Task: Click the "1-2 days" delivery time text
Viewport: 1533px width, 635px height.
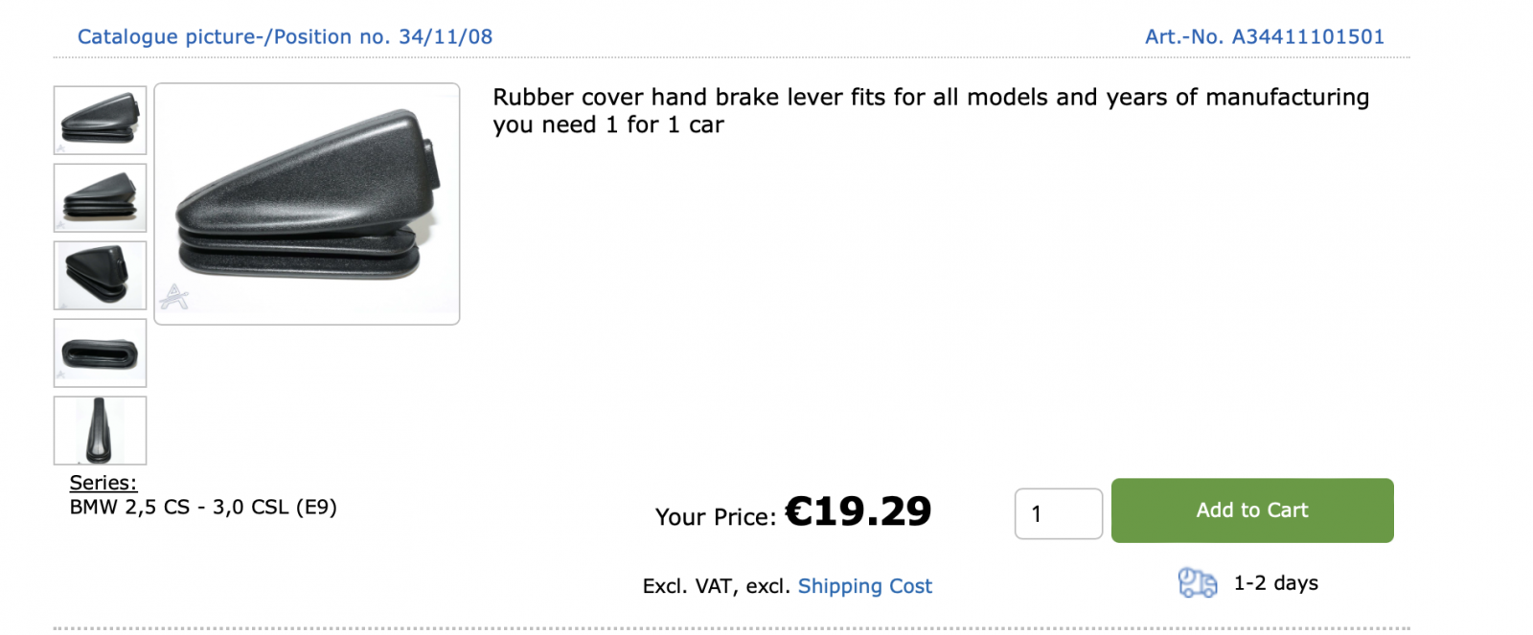Action: tap(1275, 583)
